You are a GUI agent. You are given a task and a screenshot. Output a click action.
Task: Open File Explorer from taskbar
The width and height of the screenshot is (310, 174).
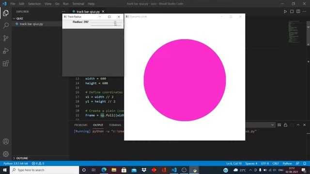click(114, 170)
